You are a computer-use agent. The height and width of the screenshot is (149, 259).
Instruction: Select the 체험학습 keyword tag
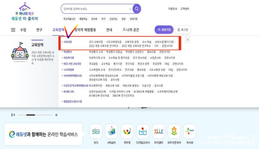coord(83,19)
